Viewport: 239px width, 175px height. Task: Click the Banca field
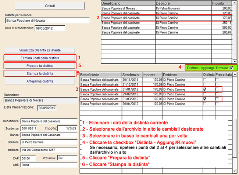(49, 135)
